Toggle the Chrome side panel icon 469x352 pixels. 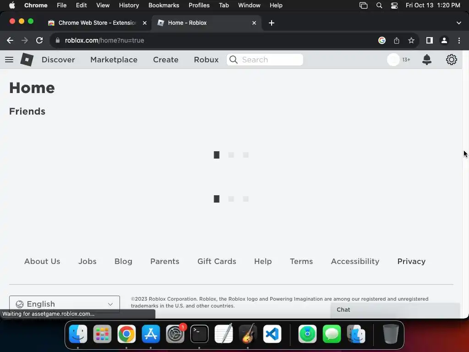(430, 40)
